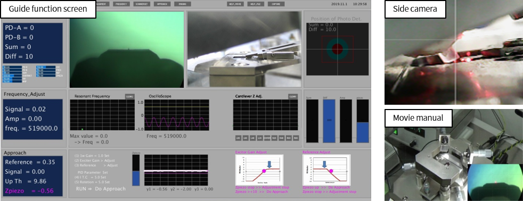Open the APPROACH tab in the top bar
The image size is (523, 201).
click(162, 4)
